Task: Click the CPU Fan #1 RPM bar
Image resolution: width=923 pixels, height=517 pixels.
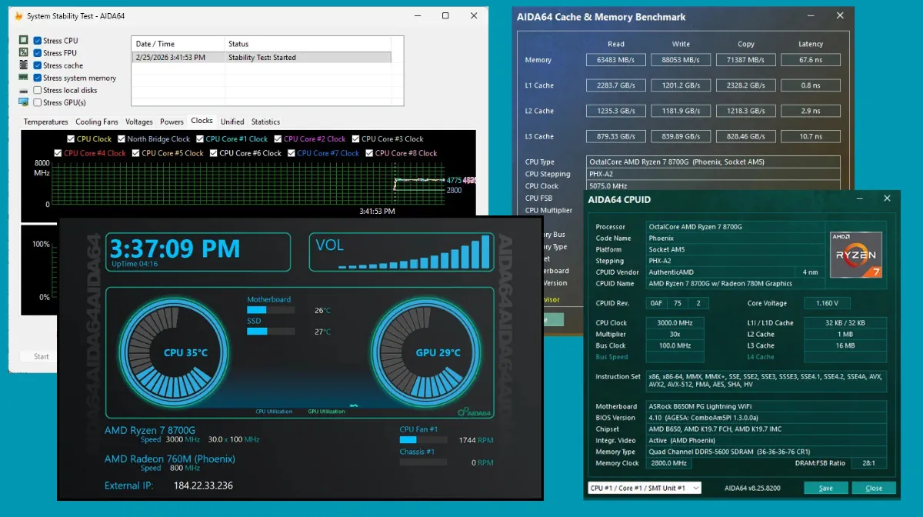Action: click(423, 440)
